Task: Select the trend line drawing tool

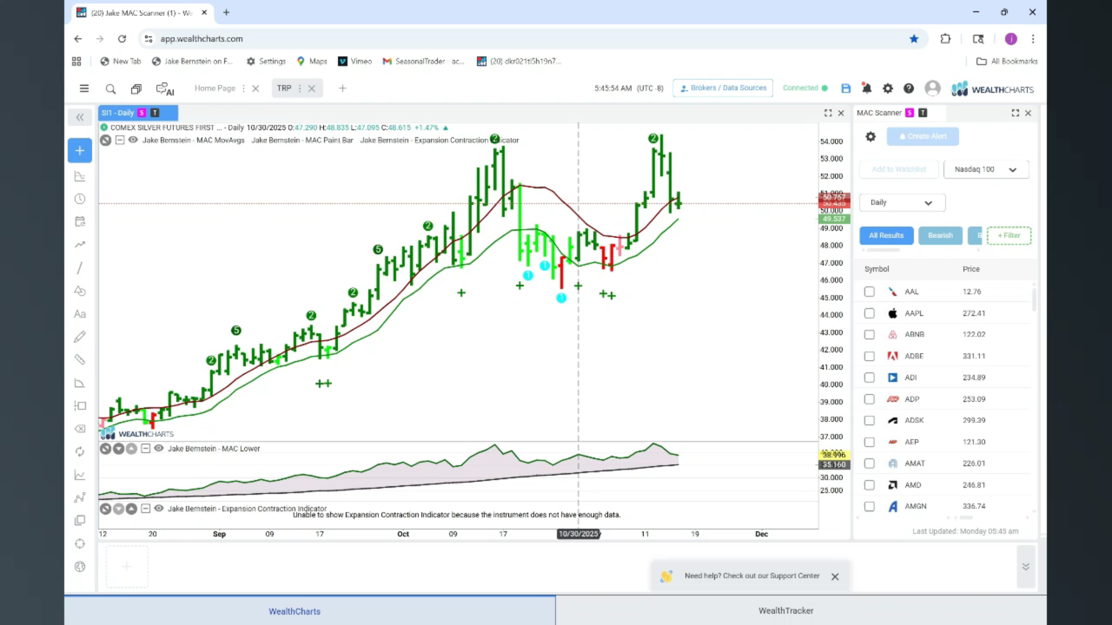Action: pos(80,268)
